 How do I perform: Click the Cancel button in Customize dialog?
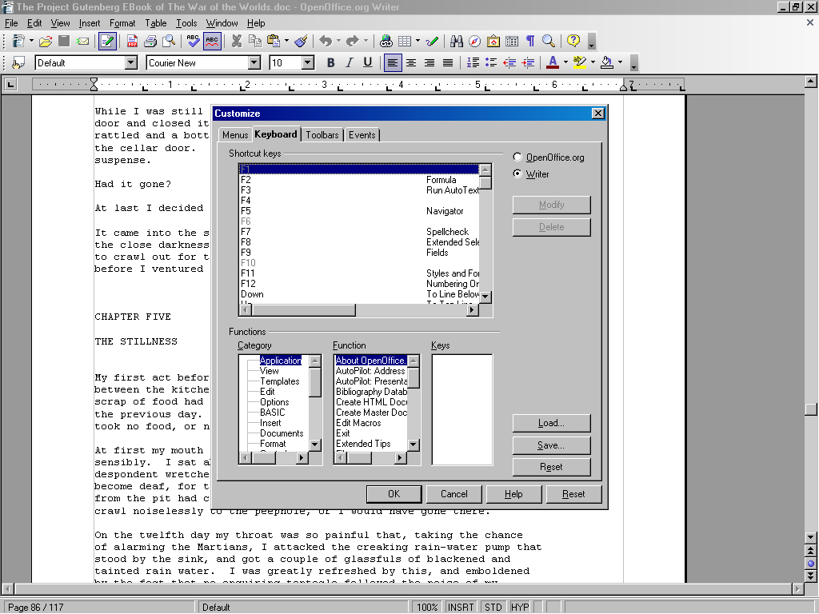pyautogui.click(x=453, y=494)
